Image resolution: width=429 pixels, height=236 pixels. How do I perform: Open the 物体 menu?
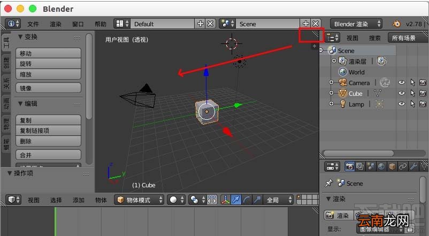(x=101, y=200)
